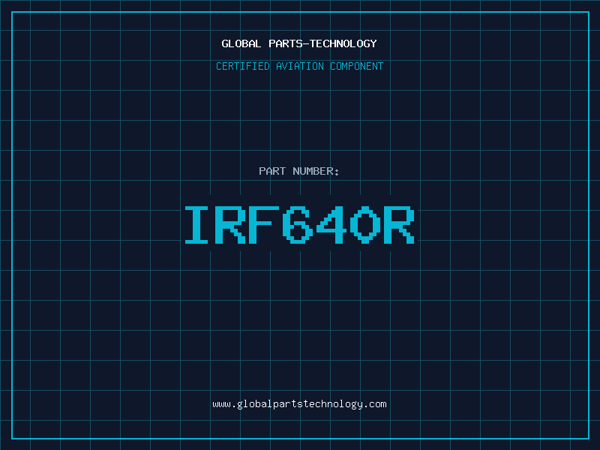Click the word "GLOBAL" in the header
This screenshot has width=600, height=450.
point(241,44)
